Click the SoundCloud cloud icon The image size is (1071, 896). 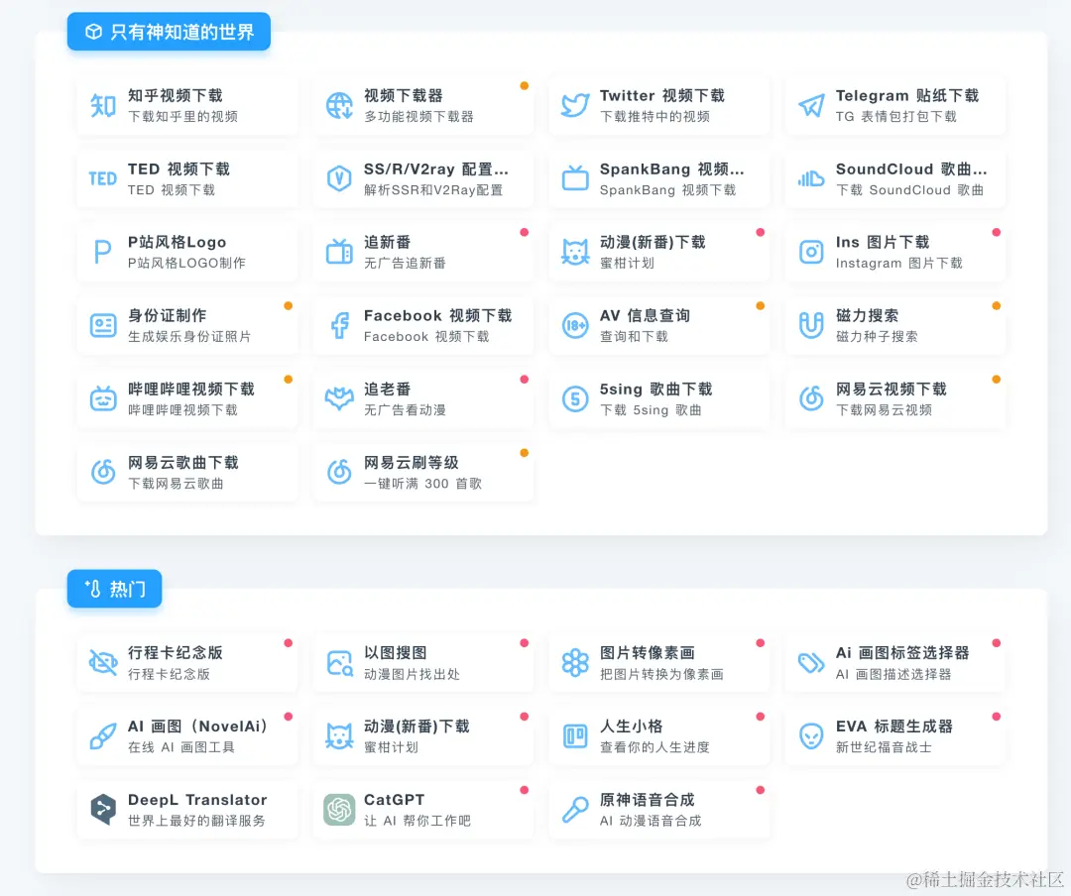(811, 179)
